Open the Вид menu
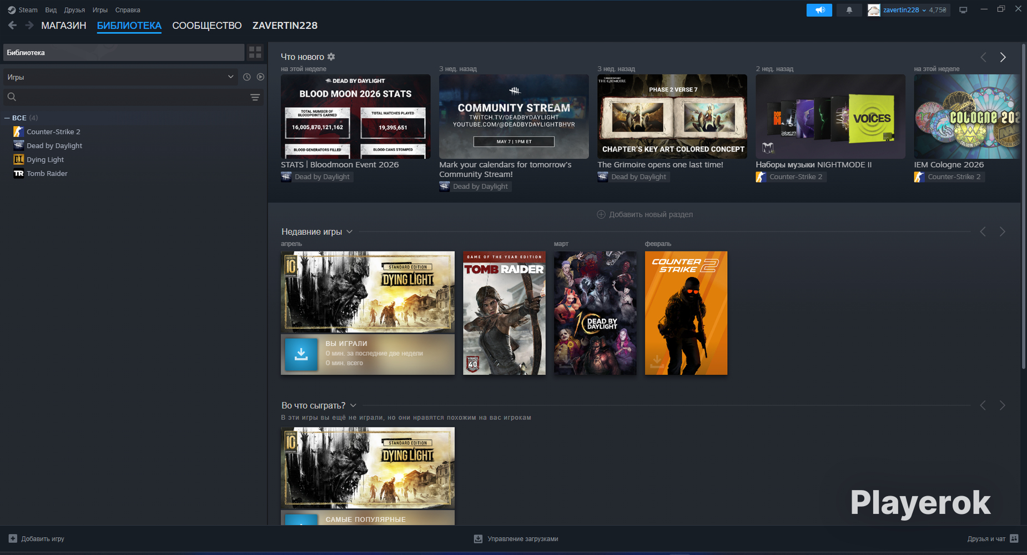1027x555 pixels. pos(51,10)
